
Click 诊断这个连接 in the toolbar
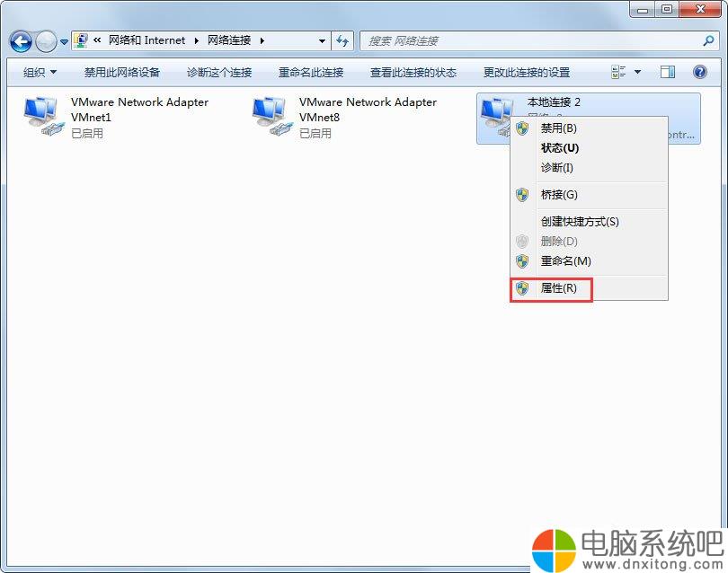219,73
